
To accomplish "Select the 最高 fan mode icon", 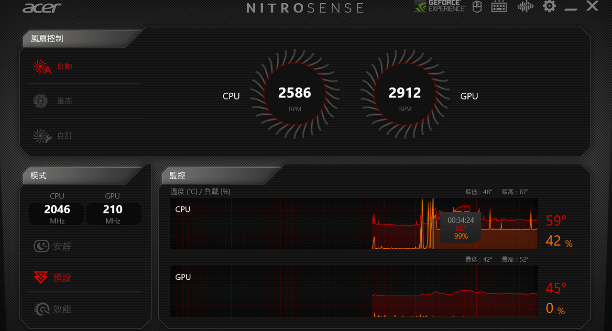I will pyautogui.click(x=40, y=101).
